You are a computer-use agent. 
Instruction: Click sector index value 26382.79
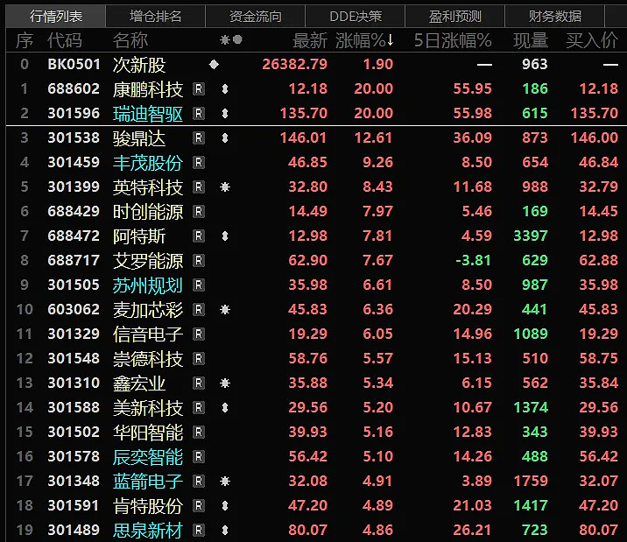(295, 64)
